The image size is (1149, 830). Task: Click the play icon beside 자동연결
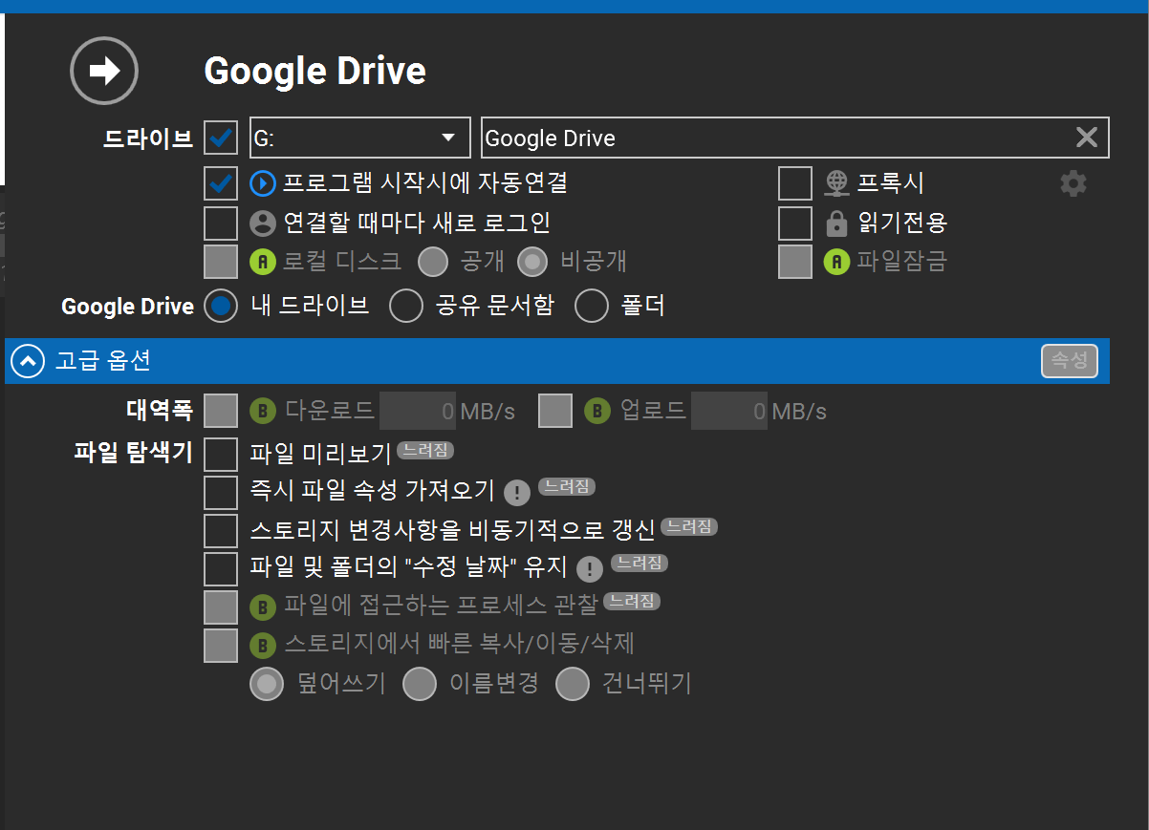(x=262, y=182)
